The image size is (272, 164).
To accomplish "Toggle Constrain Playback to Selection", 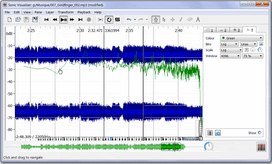I will pyautogui.click(x=100, y=20).
